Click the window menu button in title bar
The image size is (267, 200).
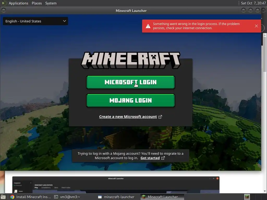coord(3,10)
